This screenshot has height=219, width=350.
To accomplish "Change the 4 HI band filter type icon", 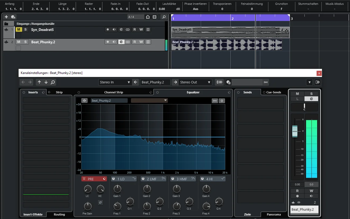I will [x=223, y=179].
